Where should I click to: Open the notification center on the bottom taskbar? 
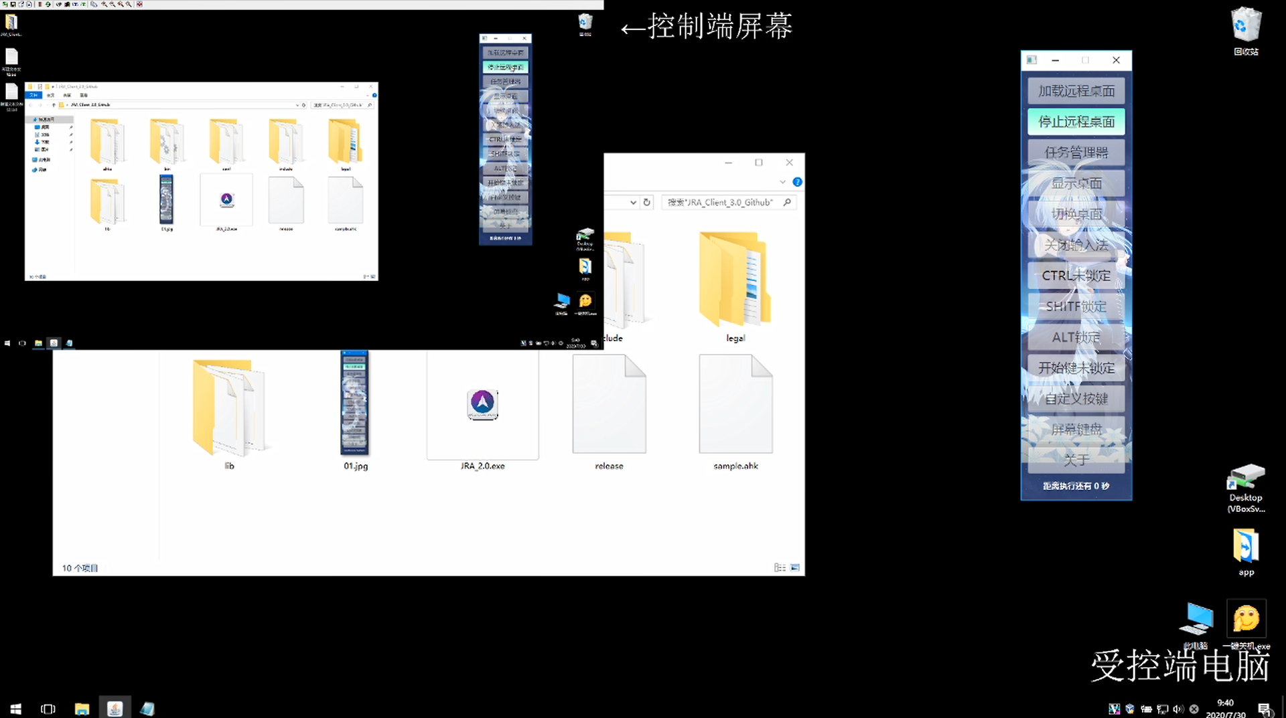tap(1265, 709)
